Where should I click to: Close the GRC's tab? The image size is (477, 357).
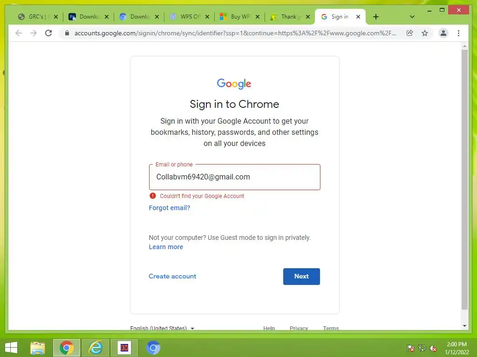(x=56, y=17)
